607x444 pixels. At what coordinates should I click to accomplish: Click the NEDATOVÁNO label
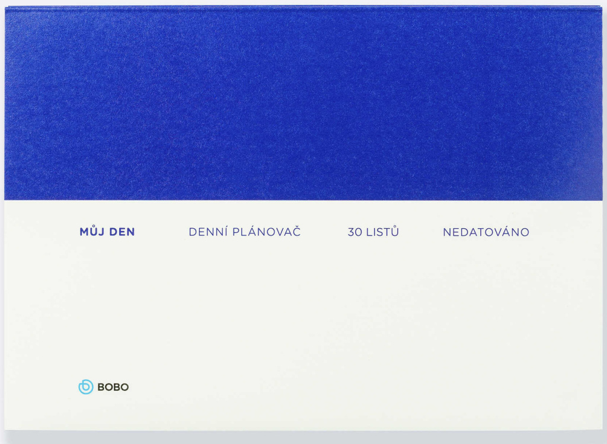485,232
